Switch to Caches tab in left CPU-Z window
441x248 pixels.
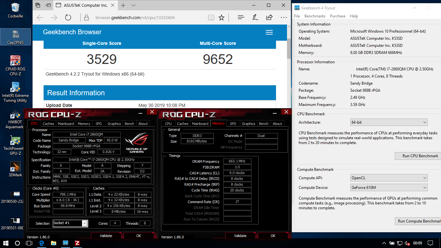coord(48,124)
